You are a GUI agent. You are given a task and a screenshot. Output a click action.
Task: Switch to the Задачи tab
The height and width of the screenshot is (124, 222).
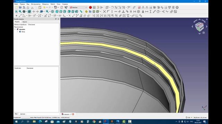(25, 22)
